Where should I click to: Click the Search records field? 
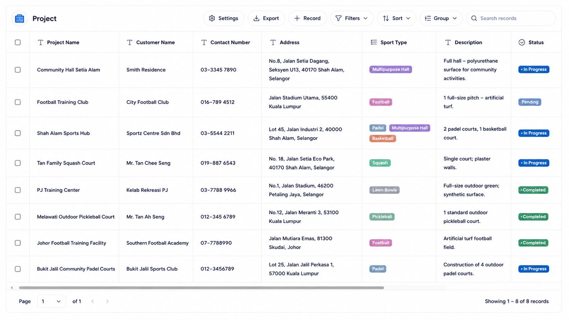[511, 18]
